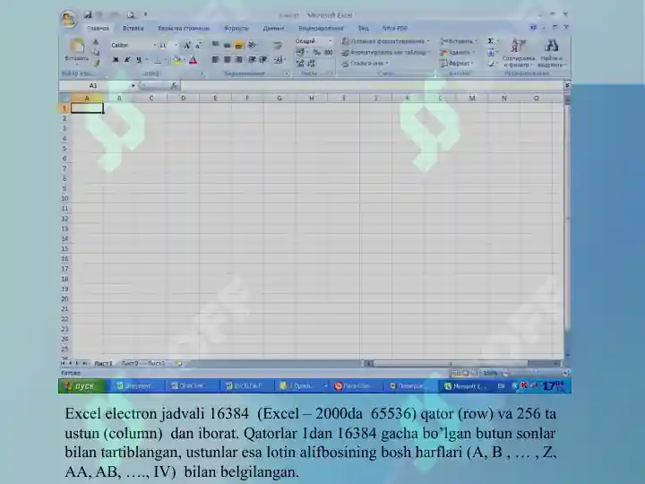Click the horizontal scrollbar of the sheet
This screenshot has height=484, width=645.
pos(463,363)
